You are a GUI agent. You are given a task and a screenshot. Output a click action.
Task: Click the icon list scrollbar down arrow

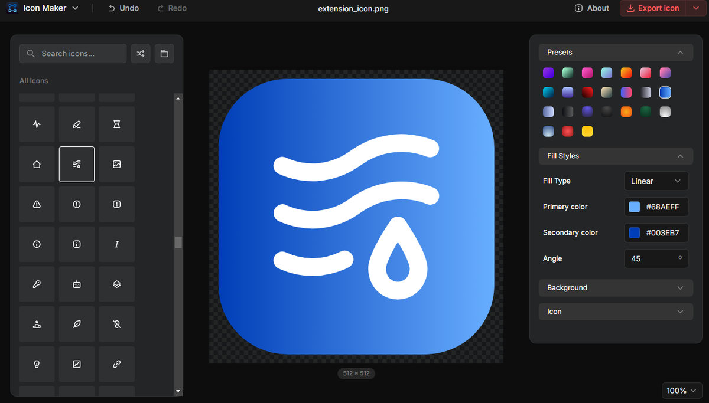tap(178, 391)
